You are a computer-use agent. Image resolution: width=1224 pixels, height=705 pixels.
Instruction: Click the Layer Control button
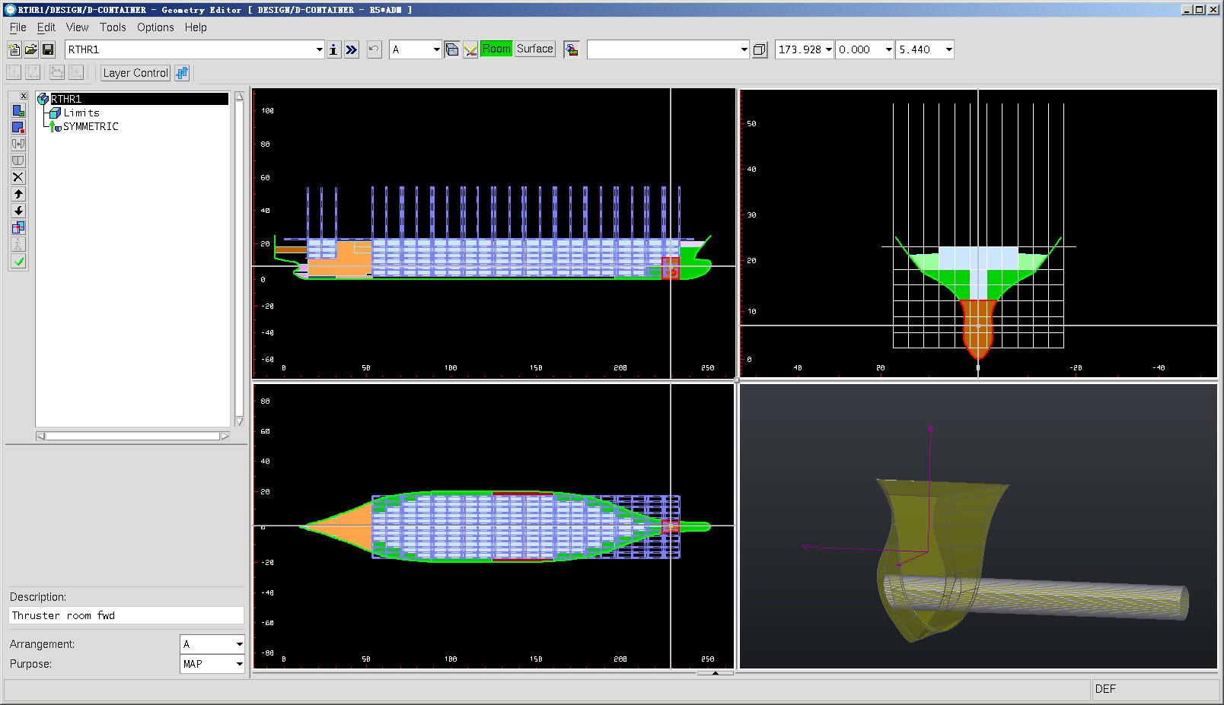(135, 73)
